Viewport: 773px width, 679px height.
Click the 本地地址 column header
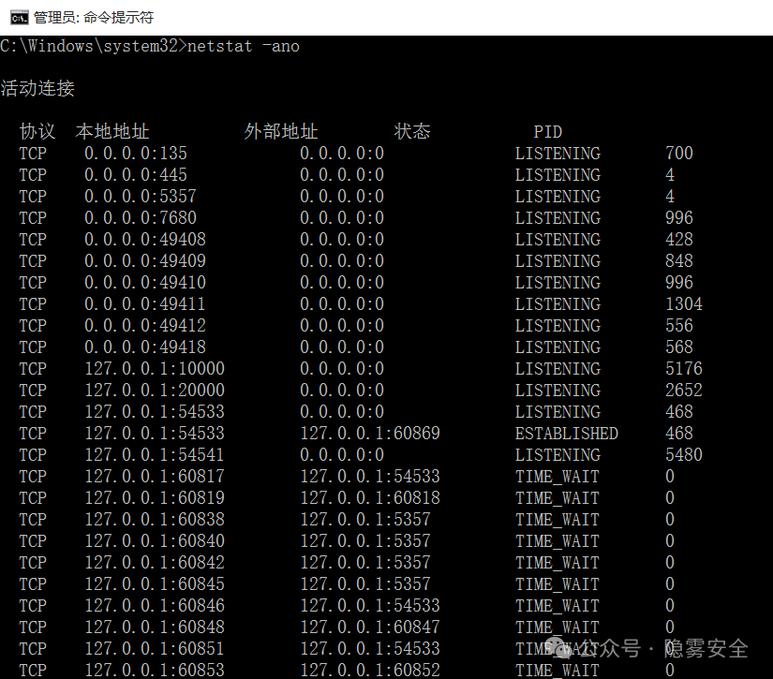point(112,131)
